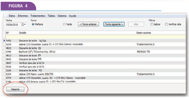This screenshot has width=189, height=98.
Task: Generate the Reporte
Action: click(x=15, y=89)
